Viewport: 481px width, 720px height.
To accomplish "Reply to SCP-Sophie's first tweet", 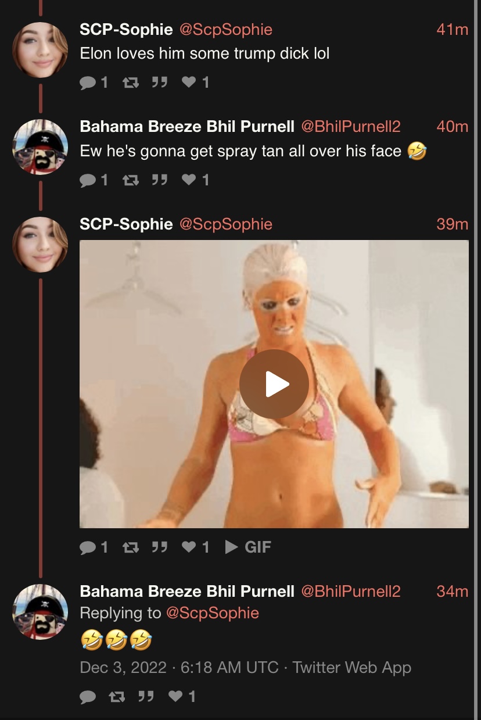I will [x=94, y=83].
